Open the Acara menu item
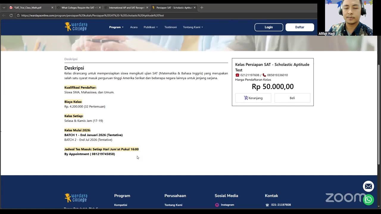 pyautogui.click(x=134, y=27)
